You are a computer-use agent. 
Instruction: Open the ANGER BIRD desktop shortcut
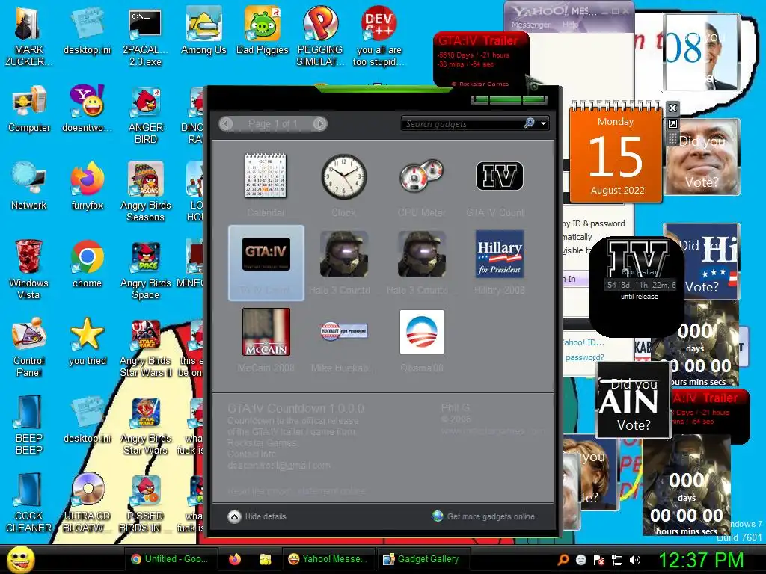click(x=146, y=114)
